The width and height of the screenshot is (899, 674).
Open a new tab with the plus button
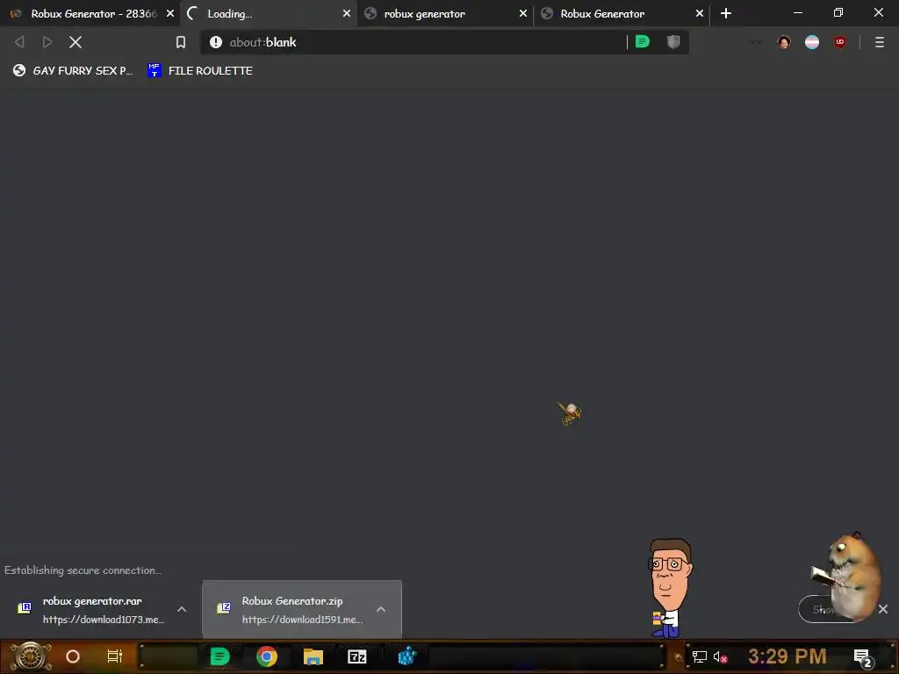[x=726, y=13]
